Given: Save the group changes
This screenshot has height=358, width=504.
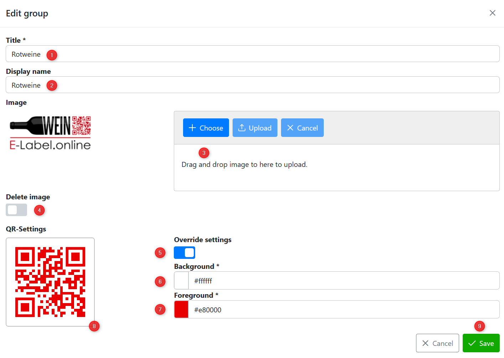Looking at the screenshot, I should pos(481,343).
